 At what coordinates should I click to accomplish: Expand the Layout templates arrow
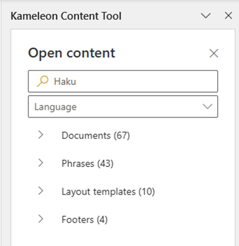click(x=41, y=191)
